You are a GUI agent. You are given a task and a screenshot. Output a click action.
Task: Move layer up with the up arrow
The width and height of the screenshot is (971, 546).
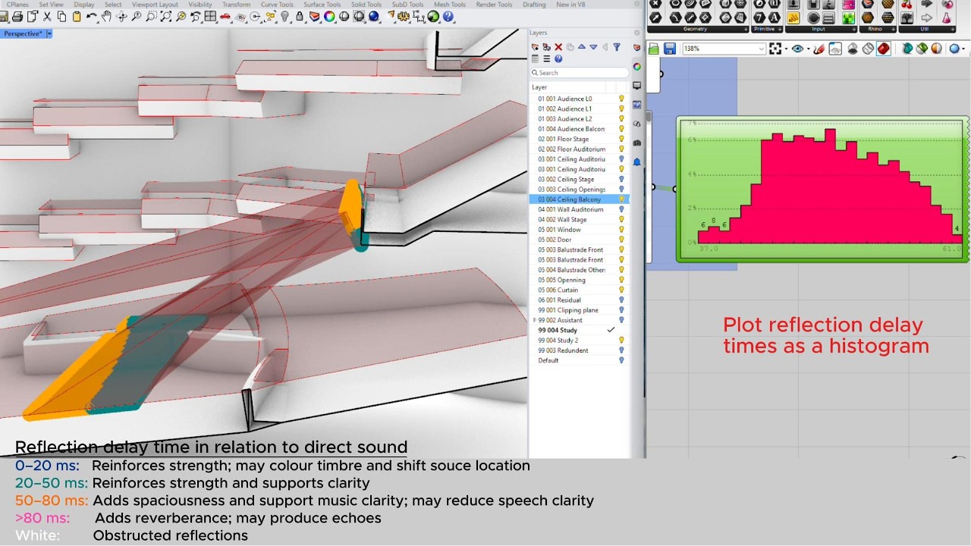[x=582, y=47]
